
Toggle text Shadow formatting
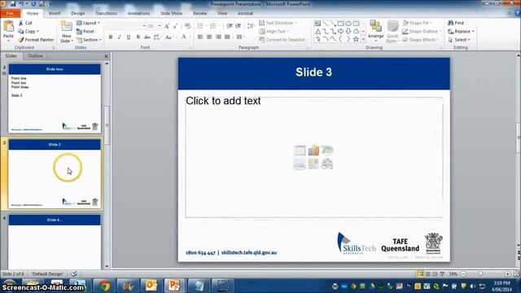[138, 37]
